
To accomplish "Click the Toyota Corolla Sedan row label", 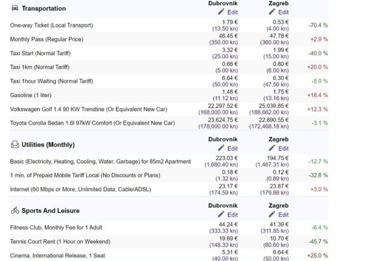I will (x=92, y=123).
